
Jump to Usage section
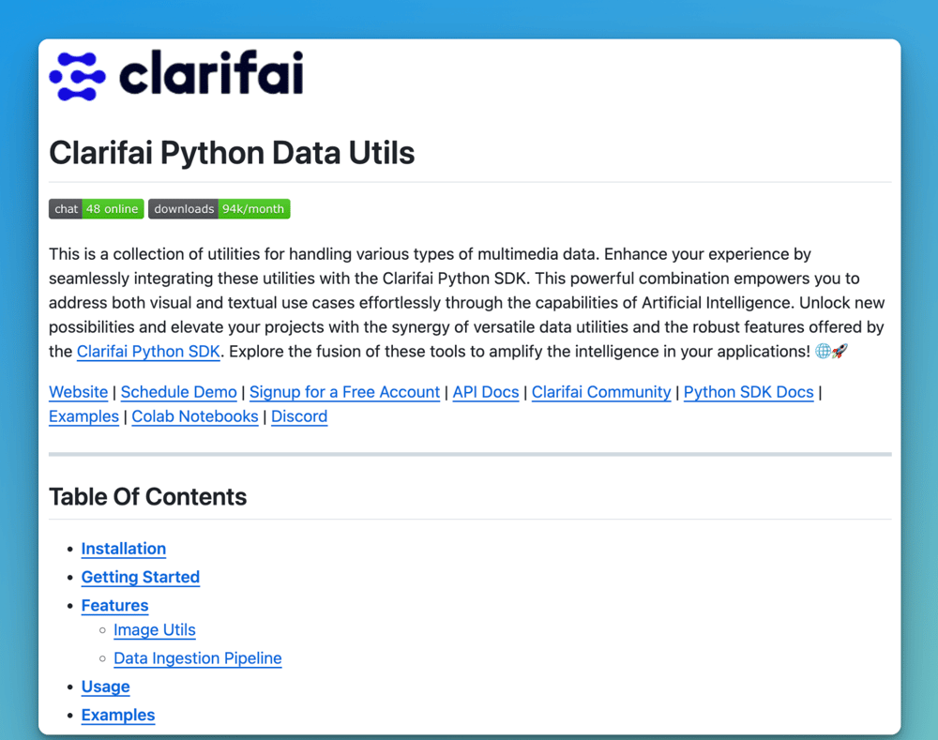tap(105, 687)
